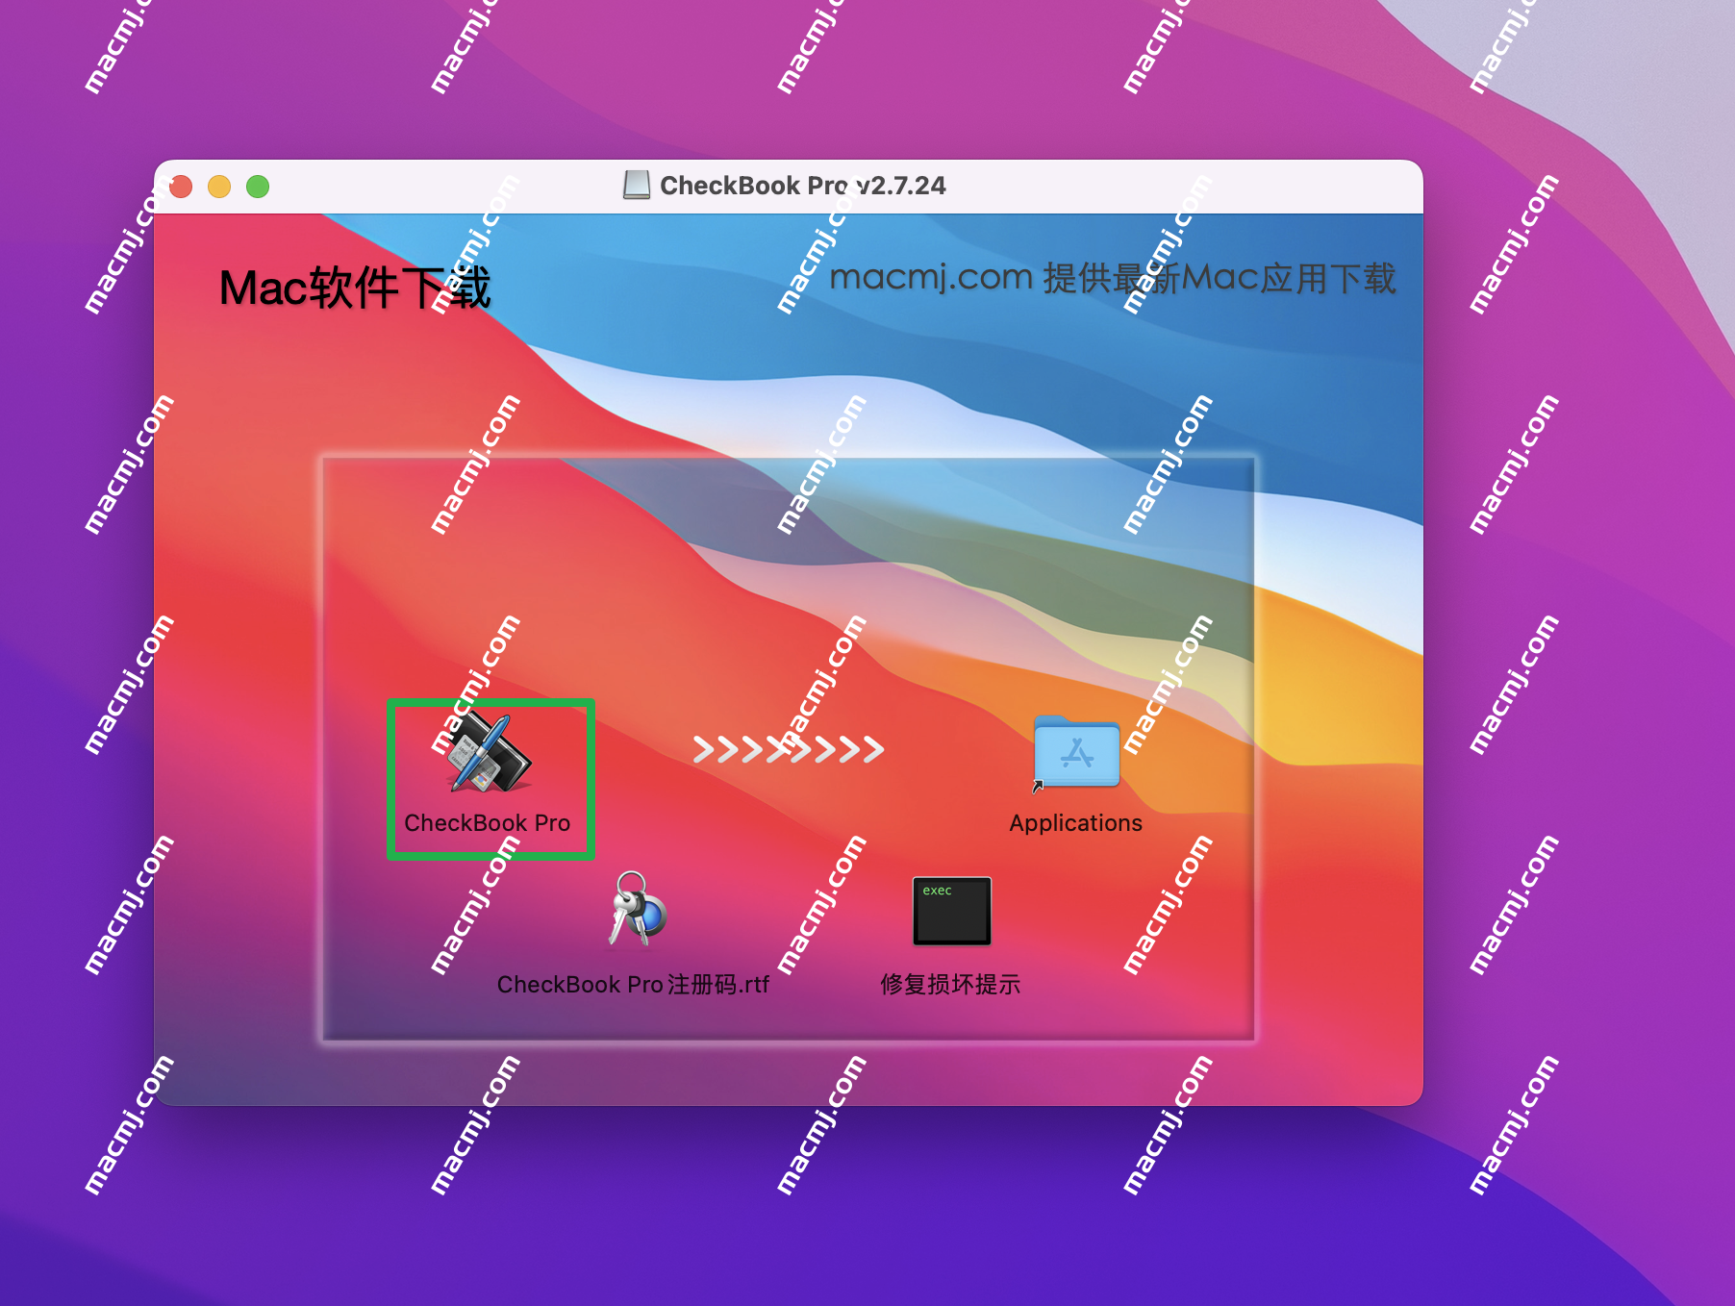Open the Keychain-style registration code file icon
Viewport: 1735px width, 1306px height.
(638, 909)
